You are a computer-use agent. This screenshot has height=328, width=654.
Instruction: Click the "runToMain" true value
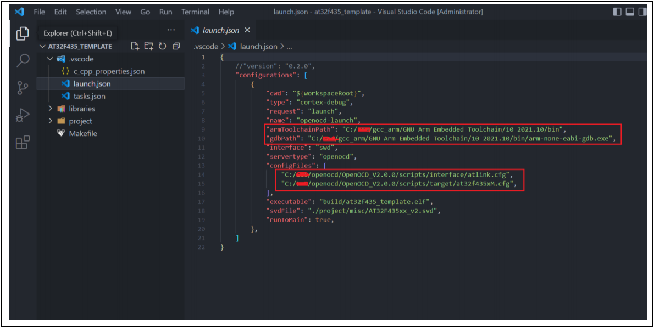click(323, 219)
